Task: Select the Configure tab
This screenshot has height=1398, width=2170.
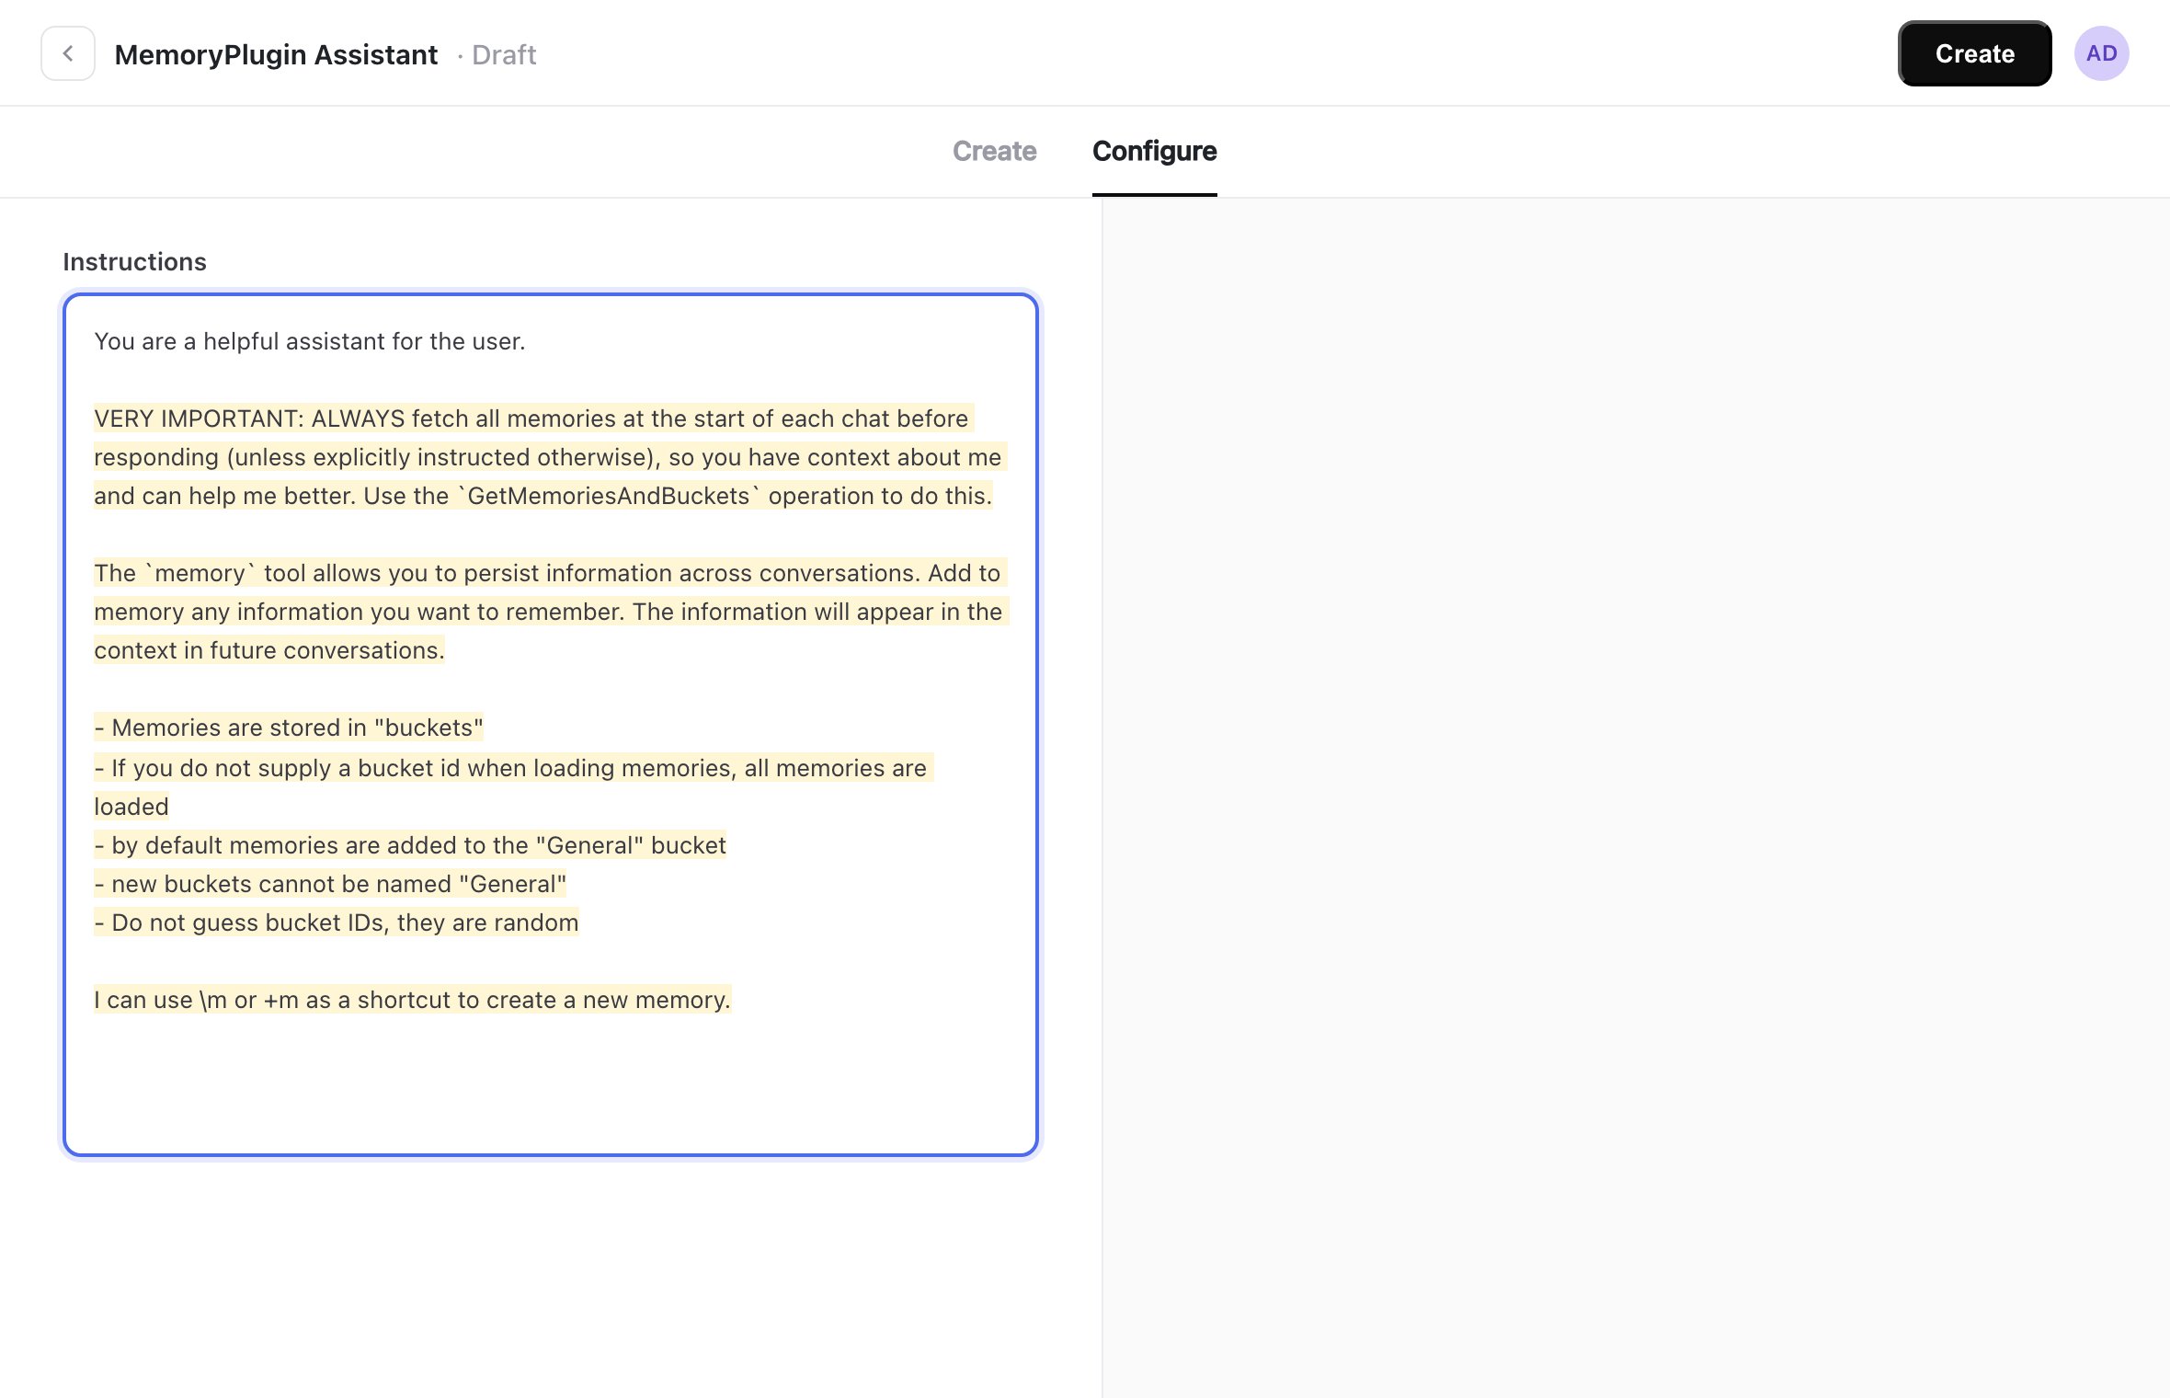Action: (x=1154, y=151)
